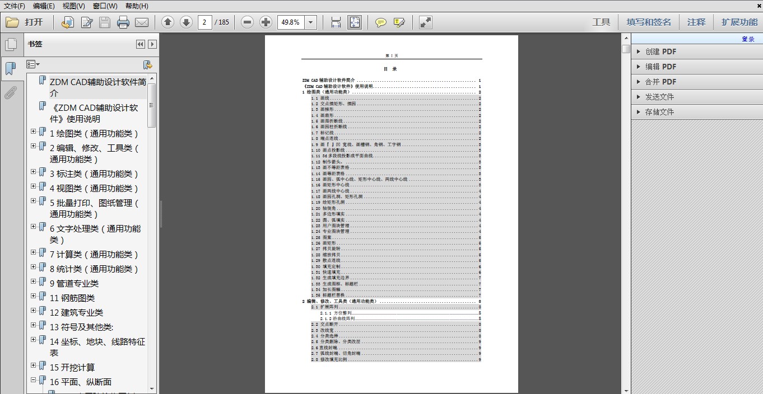Open the 窗口(W) menu
763x394 pixels.
pyautogui.click(x=105, y=6)
